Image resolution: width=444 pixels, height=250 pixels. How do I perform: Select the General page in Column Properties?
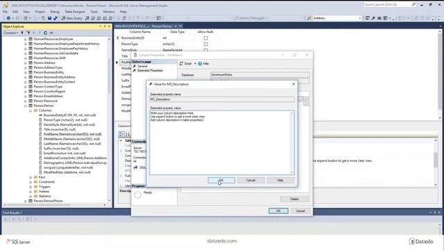(142, 66)
